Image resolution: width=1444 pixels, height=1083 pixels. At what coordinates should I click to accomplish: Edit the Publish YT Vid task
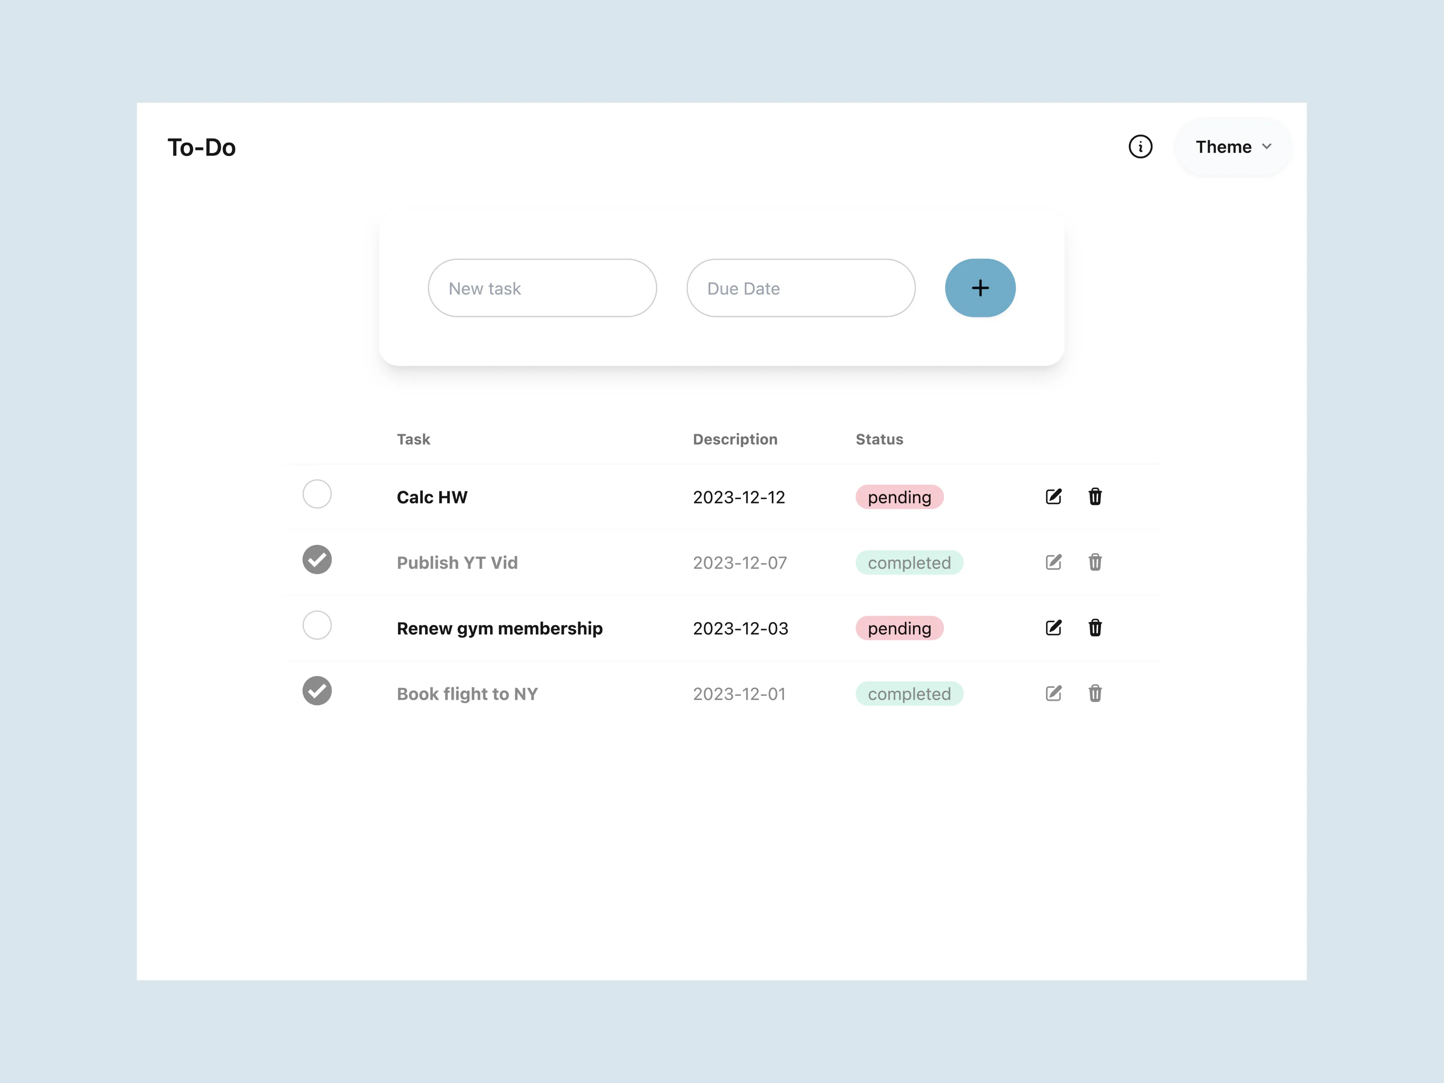[x=1053, y=562]
